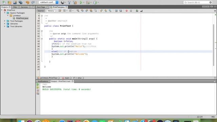
Task: Switch to History view button
Action: [x=51, y=11]
